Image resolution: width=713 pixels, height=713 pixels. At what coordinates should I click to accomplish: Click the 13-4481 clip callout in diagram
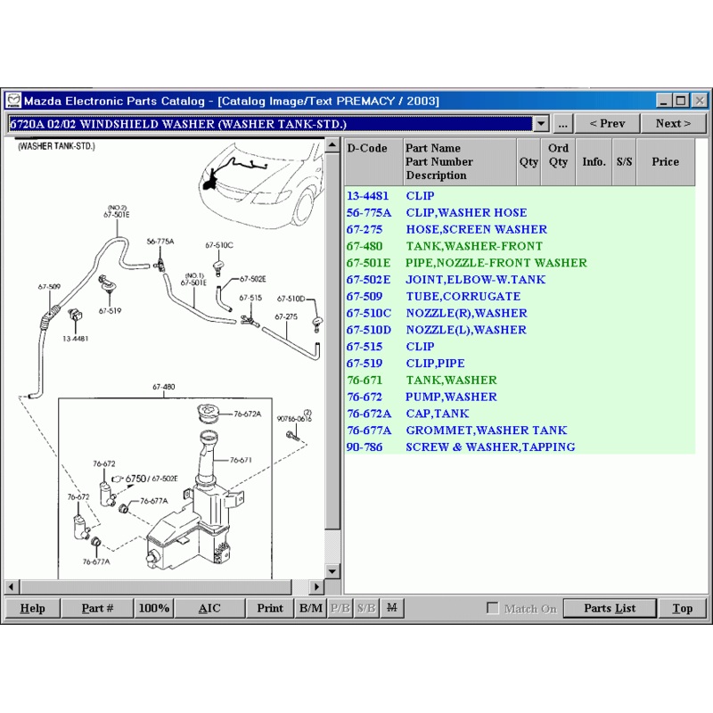point(76,339)
